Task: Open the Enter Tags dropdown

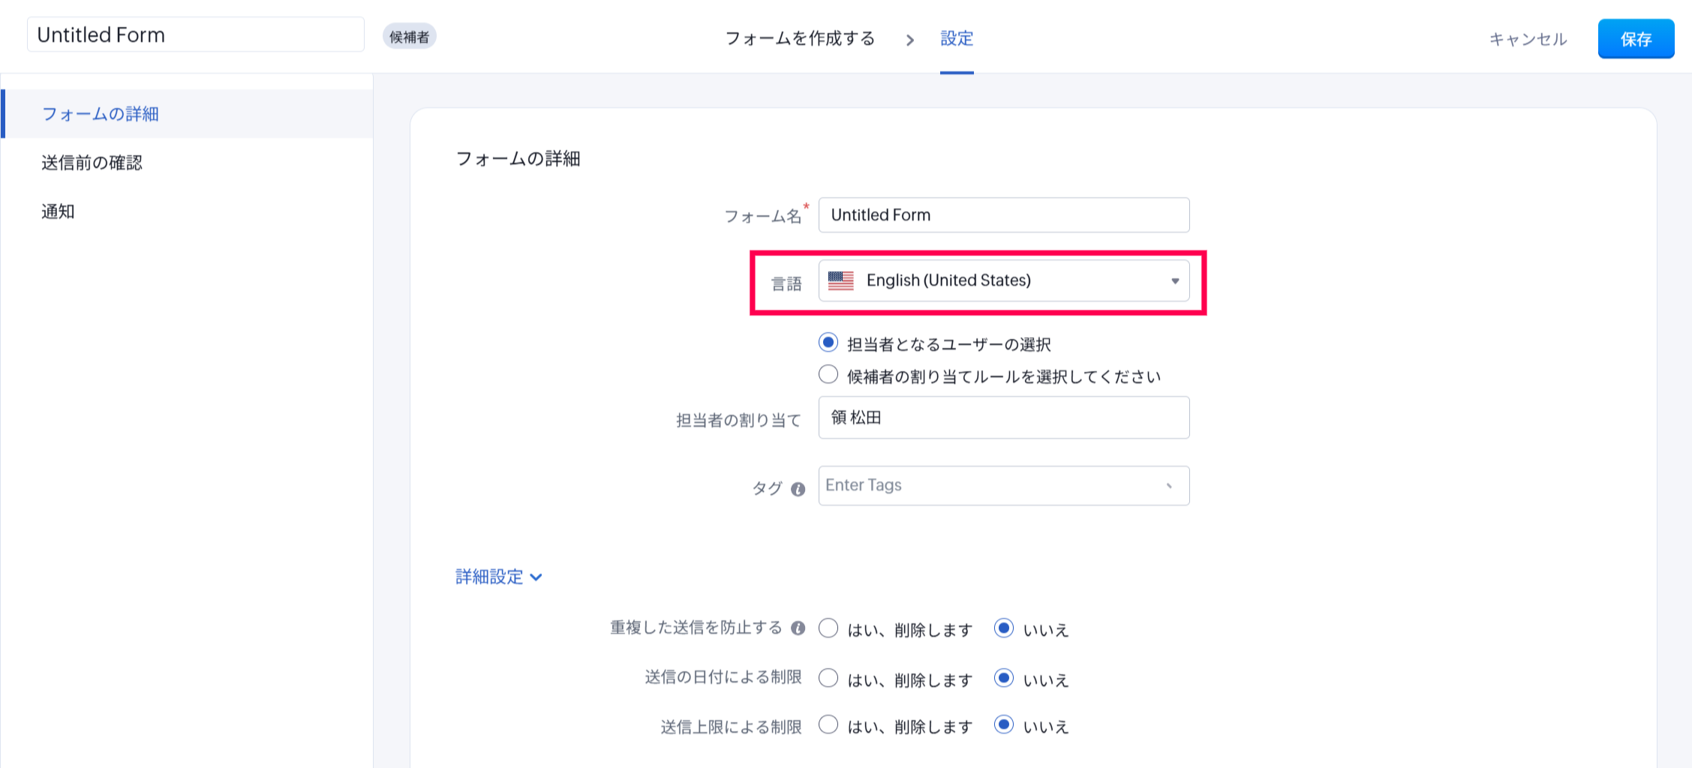Action: [x=1003, y=485]
